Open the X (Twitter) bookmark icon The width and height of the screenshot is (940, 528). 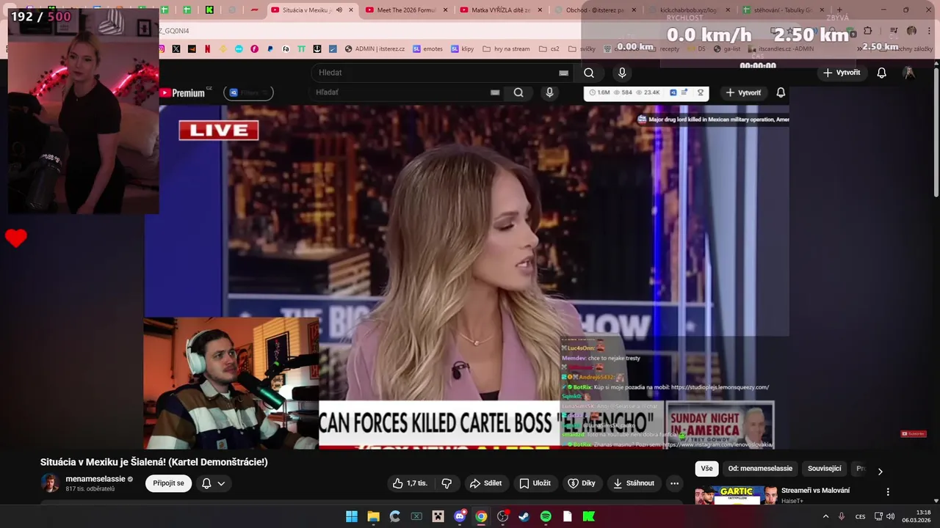176,49
